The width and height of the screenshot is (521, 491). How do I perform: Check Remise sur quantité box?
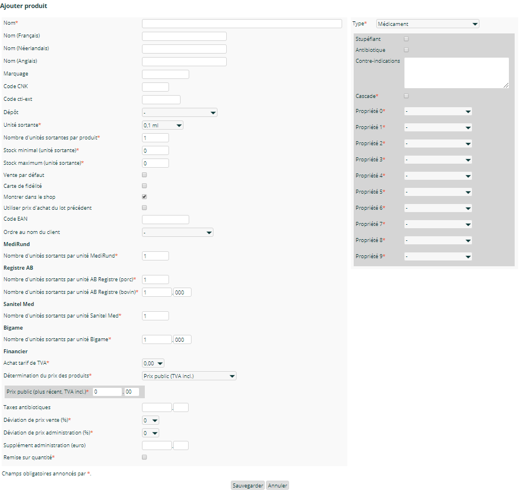coord(144,457)
